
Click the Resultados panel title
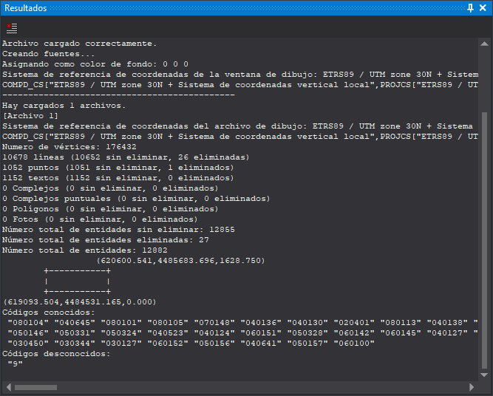point(25,8)
